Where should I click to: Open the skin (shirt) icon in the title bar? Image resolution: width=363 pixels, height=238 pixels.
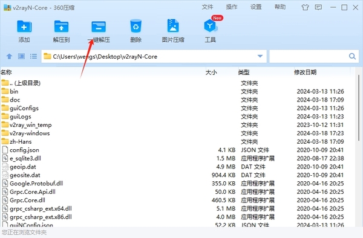(305, 7)
